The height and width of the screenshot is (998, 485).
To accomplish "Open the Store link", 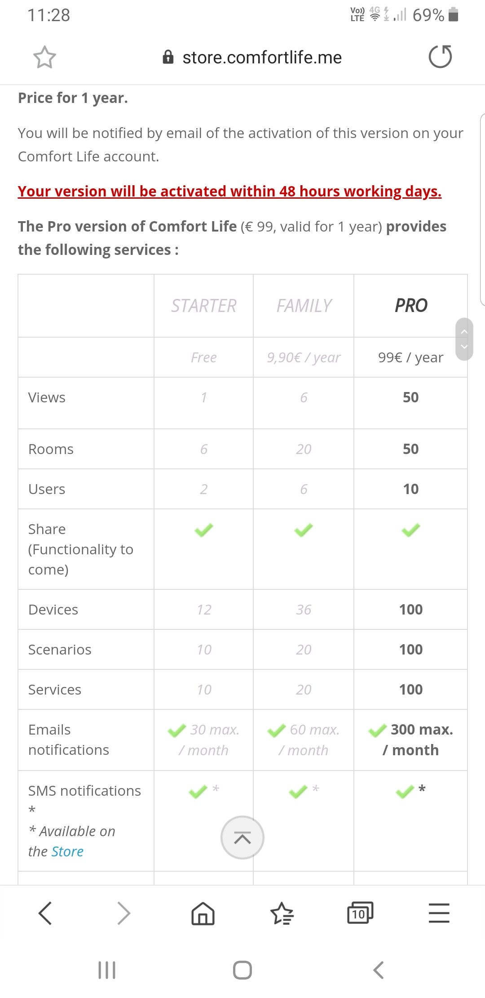I will tap(67, 851).
